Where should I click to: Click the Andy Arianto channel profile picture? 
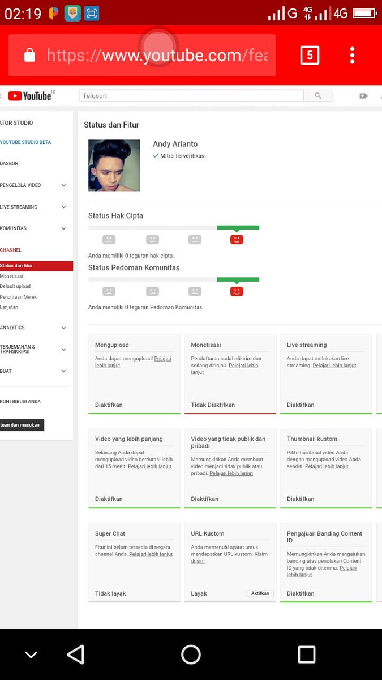[x=114, y=165]
